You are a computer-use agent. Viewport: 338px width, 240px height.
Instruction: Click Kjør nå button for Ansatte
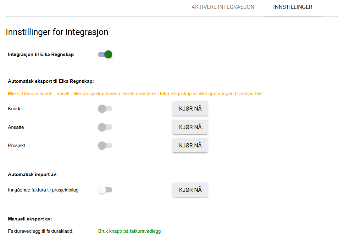click(190, 127)
